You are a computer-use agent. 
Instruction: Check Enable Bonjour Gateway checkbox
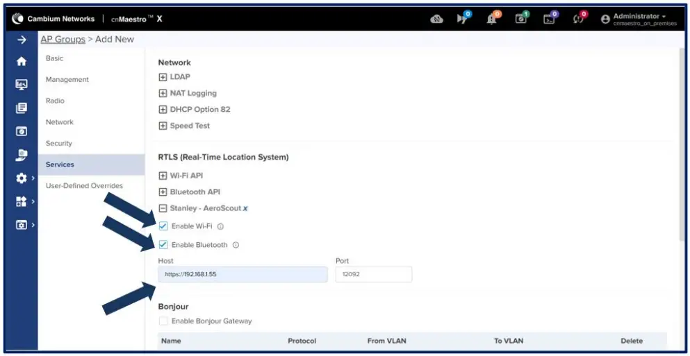(x=163, y=321)
